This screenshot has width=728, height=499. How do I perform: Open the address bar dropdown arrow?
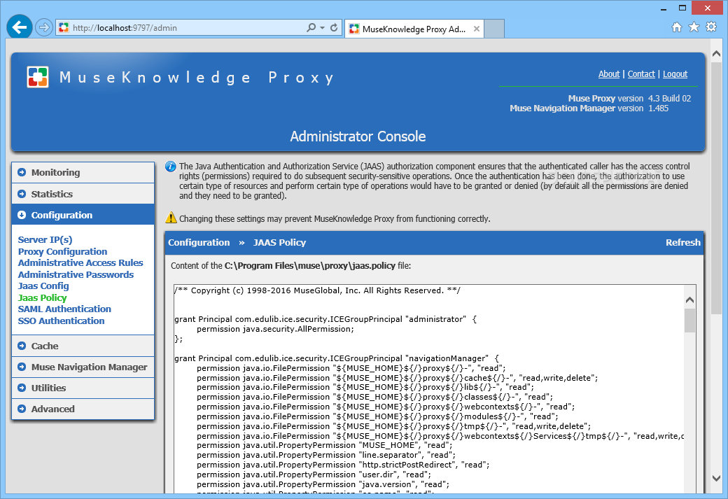[x=322, y=27]
